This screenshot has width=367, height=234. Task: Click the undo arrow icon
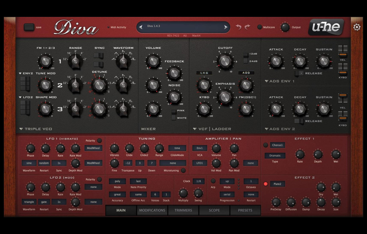pyautogui.click(x=239, y=27)
